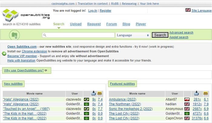Open the Language dropdown
The height and width of the screenshot is (123, 212).
tap(133, 35)
